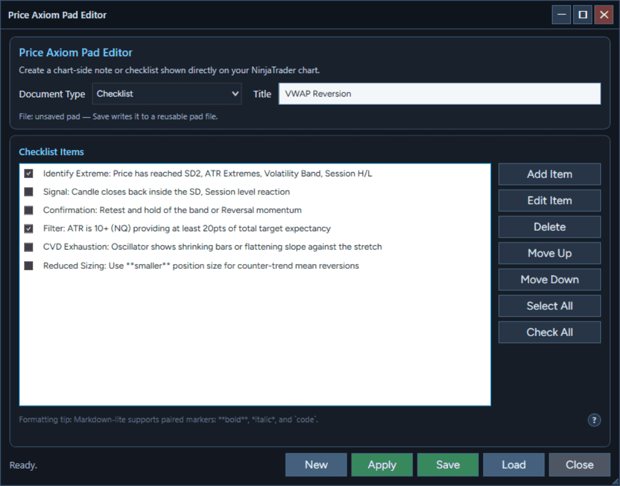Click the Move Down button

click(549, 279)
